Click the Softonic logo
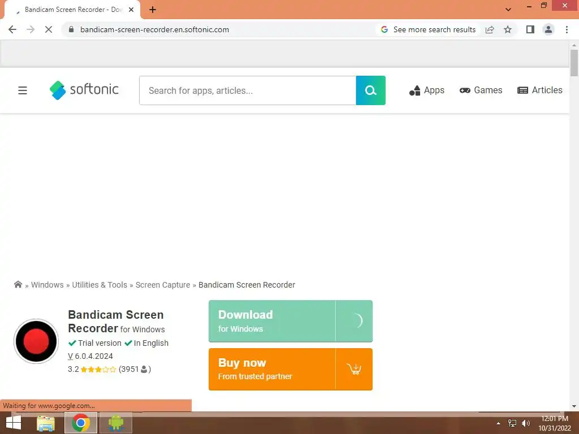The image size is (579, 434). (84, 90)
